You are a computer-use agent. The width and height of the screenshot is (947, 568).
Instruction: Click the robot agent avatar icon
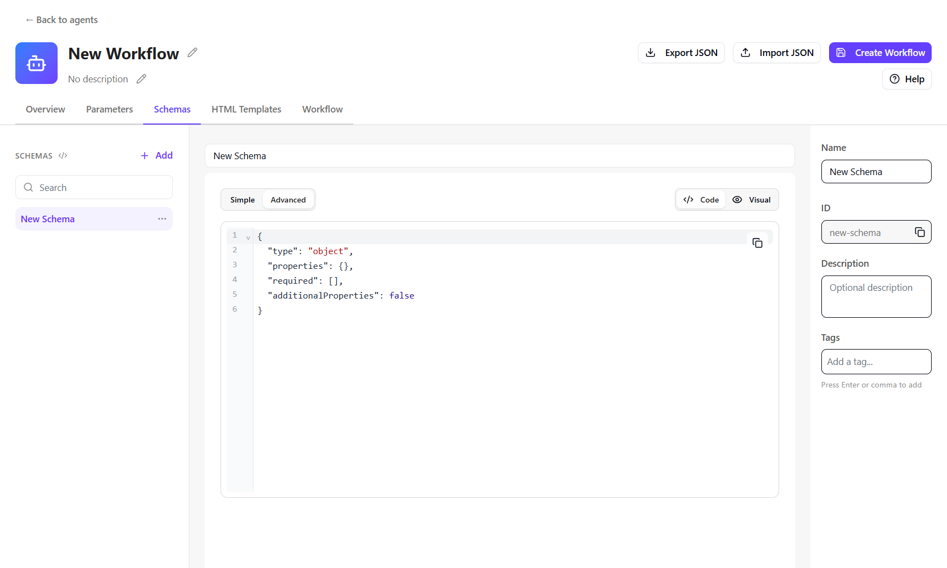[36, 63]
